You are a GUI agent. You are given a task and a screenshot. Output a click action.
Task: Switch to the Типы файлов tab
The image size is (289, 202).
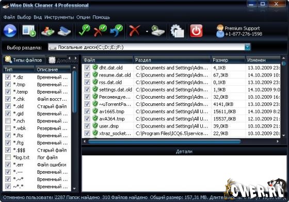pyautogui.click(x=24, y=60)
